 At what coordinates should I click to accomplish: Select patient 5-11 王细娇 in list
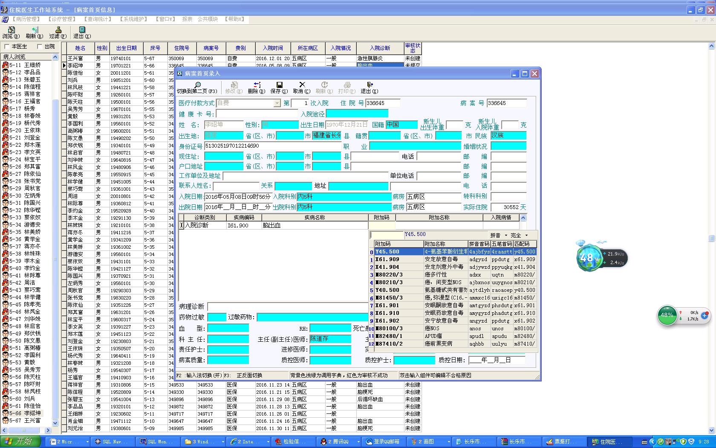coord(26,65)
